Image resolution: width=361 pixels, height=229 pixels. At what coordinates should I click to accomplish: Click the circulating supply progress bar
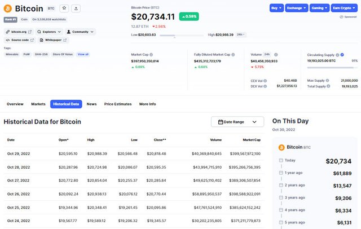332,68
